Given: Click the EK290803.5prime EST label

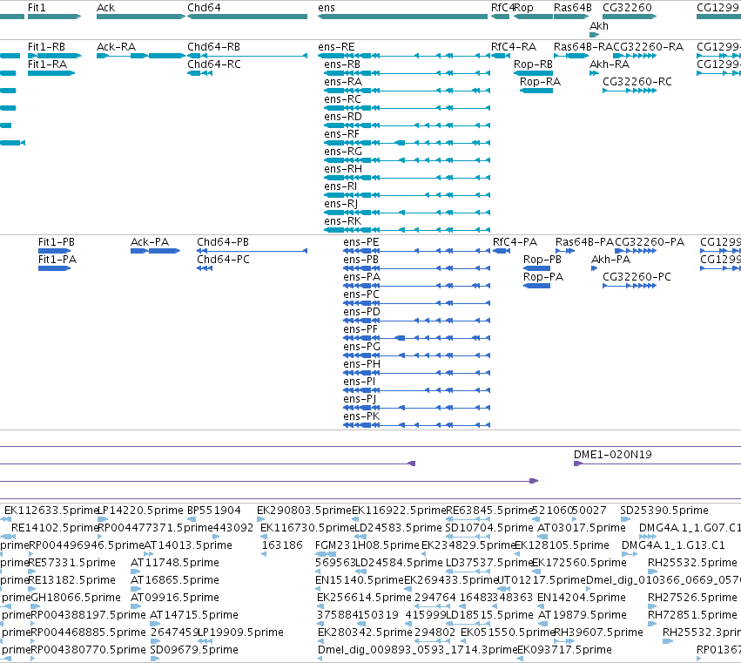Looking at the screenshot, I should coord(305,511).
